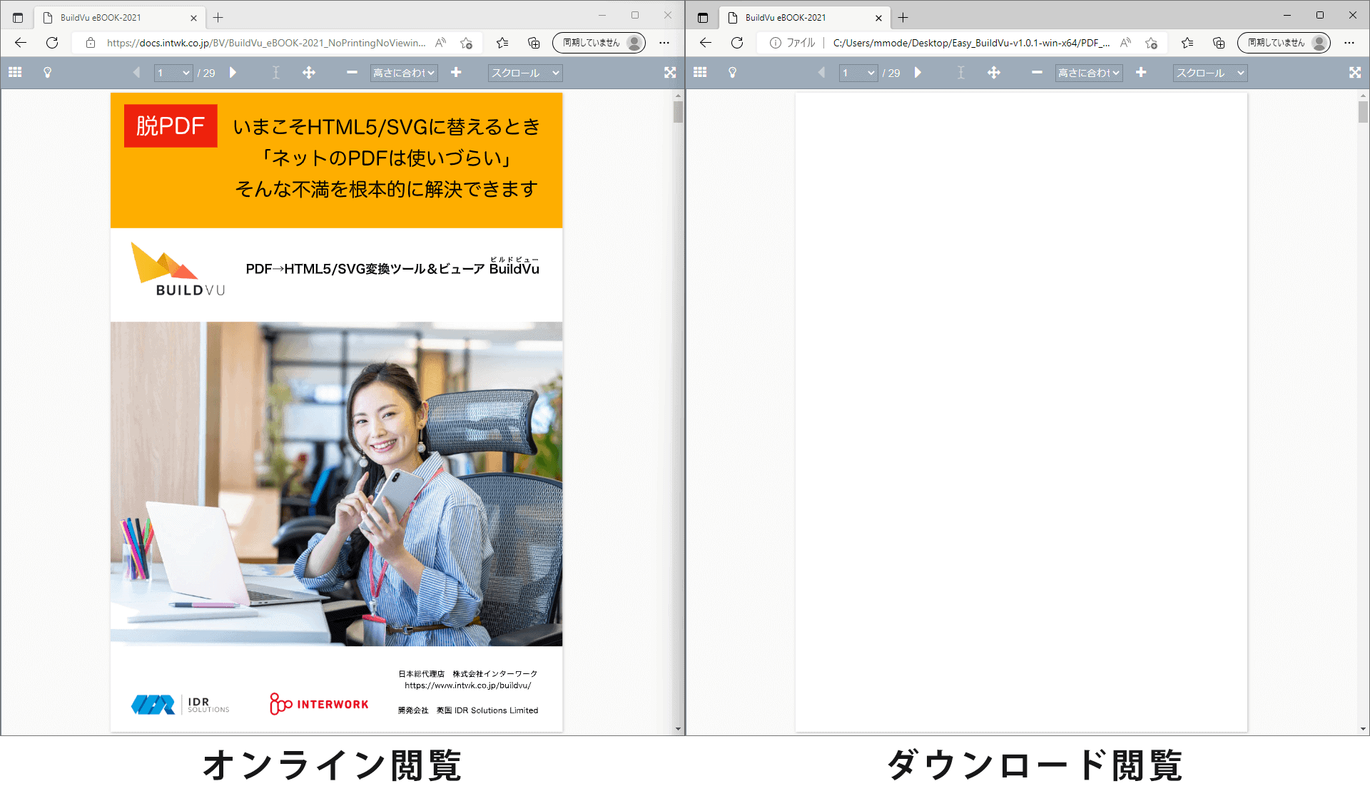This screenshot has width=1370, height=796.
Task: Click IDR Solutions logo on cover page
Action: 180,705
